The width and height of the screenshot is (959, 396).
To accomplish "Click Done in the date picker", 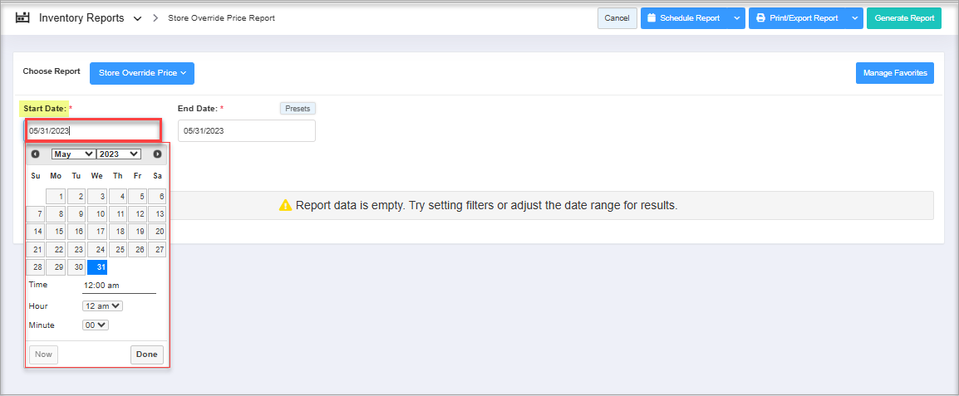I will [146, 354].
